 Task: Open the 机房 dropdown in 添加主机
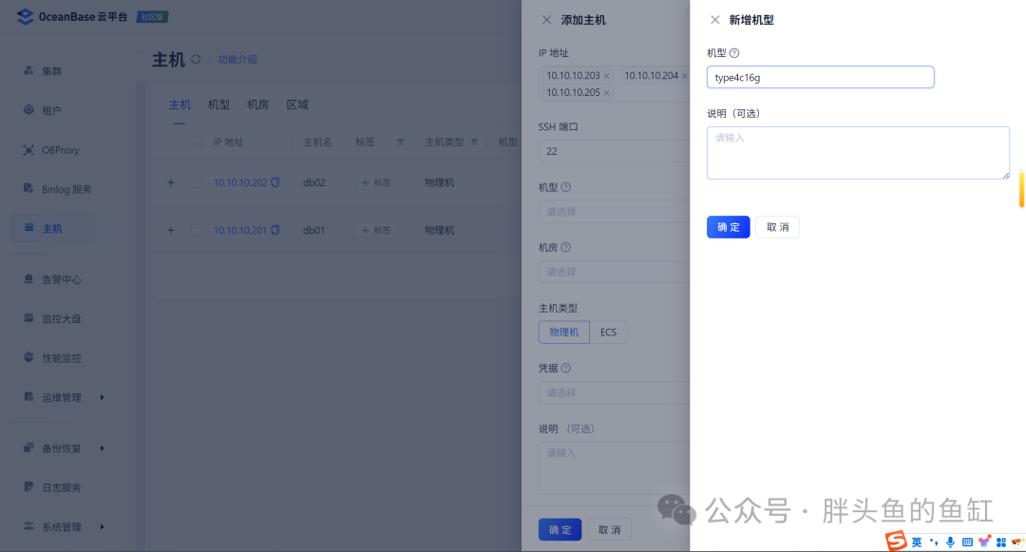pos(614,272)
